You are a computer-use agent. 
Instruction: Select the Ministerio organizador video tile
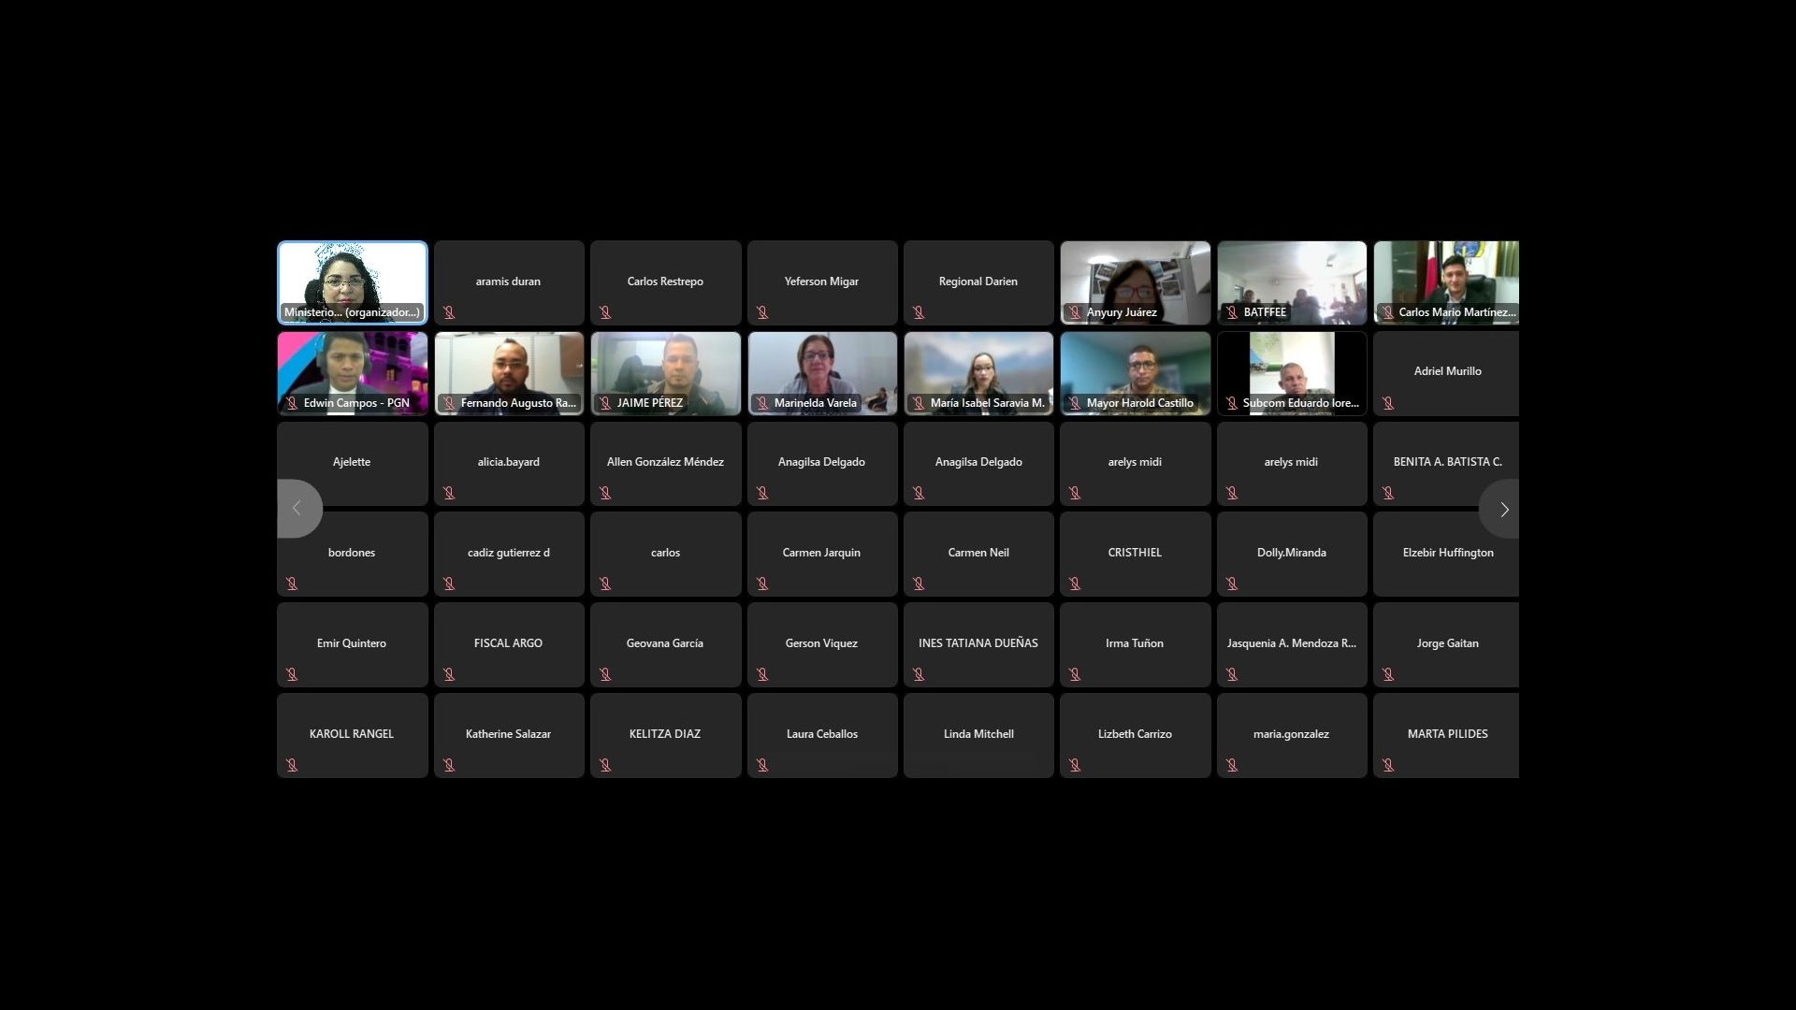tap(352, 281)
